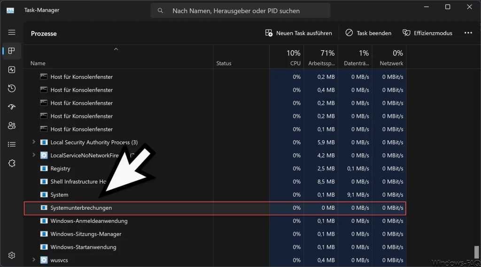Click the wusvcs gear icon

click(44, 260)
